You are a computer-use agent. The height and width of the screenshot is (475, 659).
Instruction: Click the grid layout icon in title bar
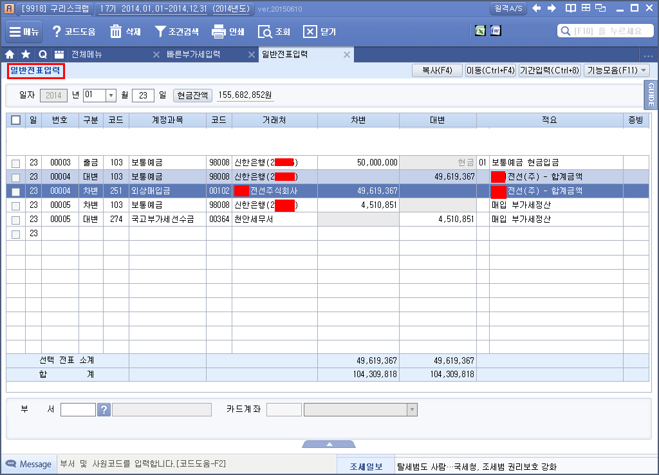click(x=586, y=8)
